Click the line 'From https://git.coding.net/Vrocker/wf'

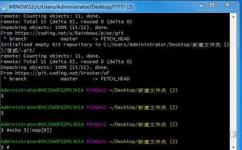click(55, 73)
